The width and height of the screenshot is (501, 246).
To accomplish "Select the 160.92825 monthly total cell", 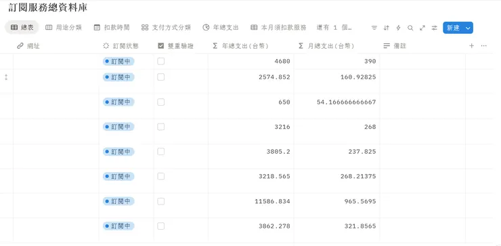I will point(336,81).
